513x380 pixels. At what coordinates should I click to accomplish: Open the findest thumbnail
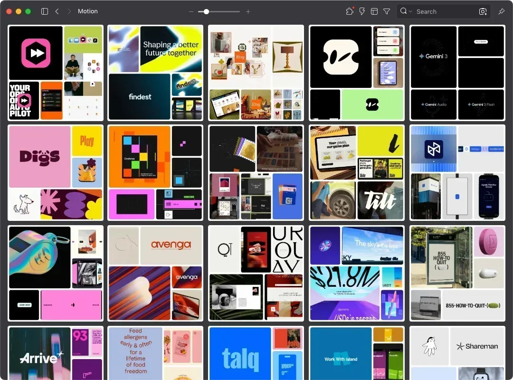pyautogui.click(x=155, y=73)
